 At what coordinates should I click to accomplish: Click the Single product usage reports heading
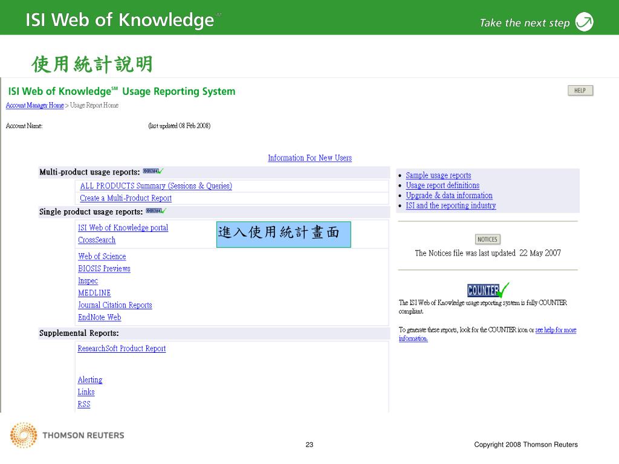click(x=91, y=212)
